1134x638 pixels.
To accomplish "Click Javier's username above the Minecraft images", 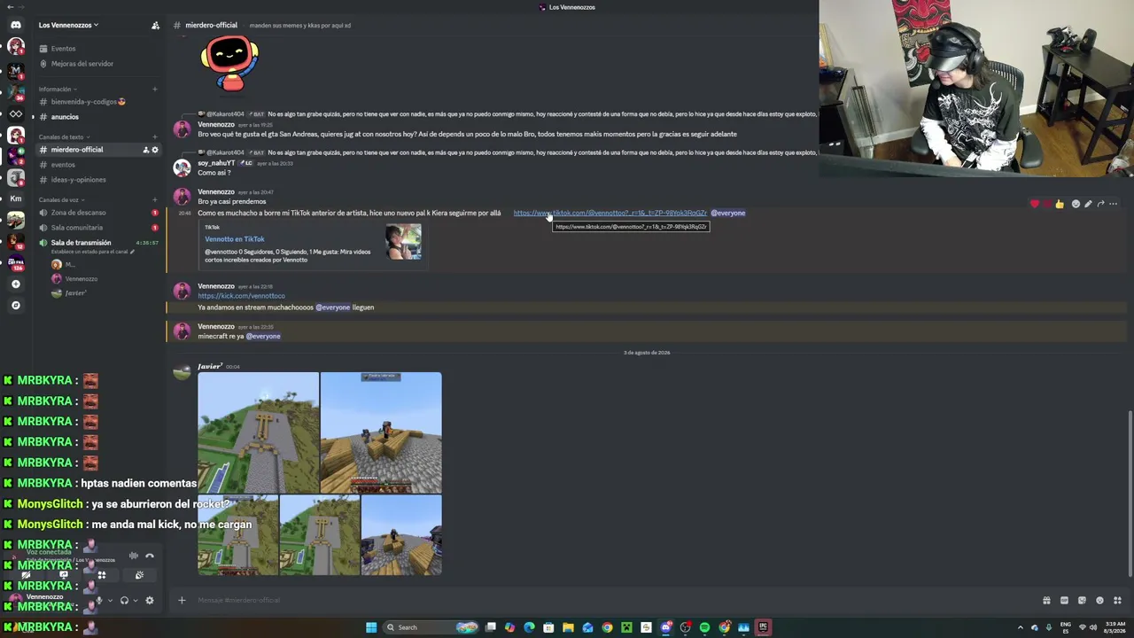I will [209, 367].
